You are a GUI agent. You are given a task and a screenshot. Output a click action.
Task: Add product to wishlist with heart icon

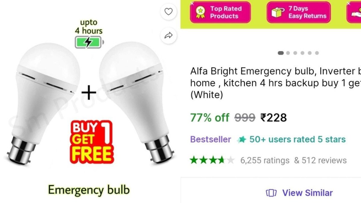168,12
